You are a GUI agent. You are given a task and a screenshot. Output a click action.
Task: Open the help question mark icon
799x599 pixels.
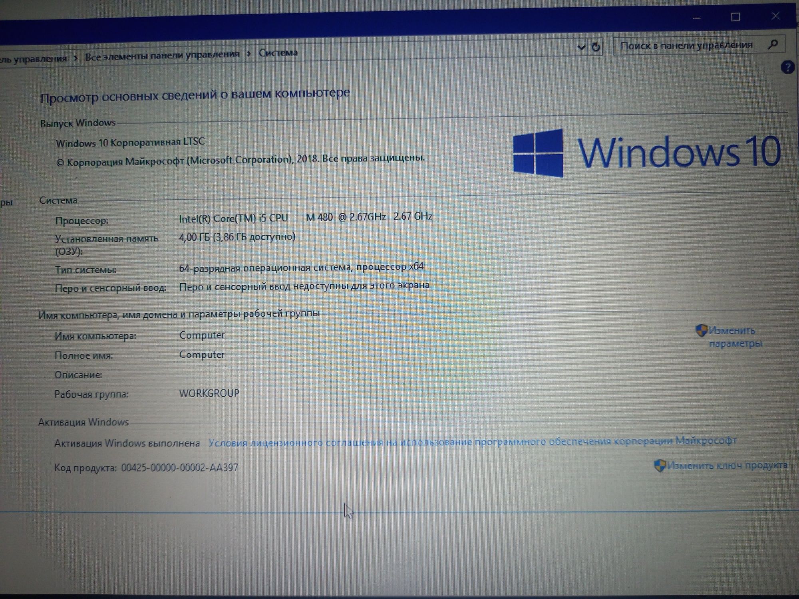(787, 67)
